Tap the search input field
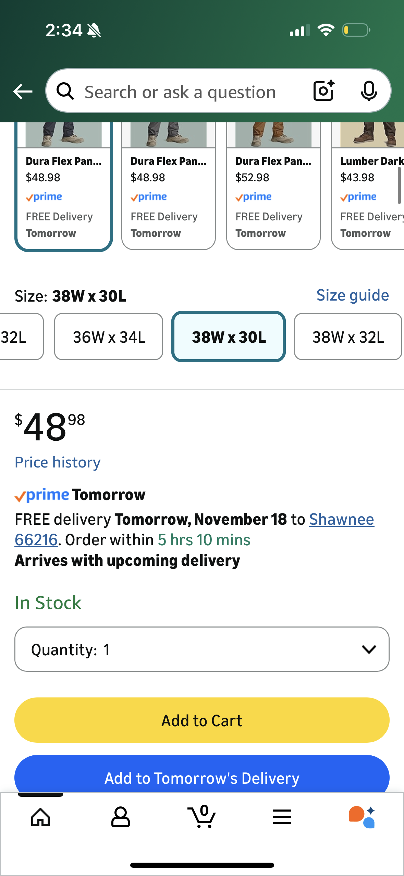The width and height of the screenshot is (404, 876). tap(180, 92)
